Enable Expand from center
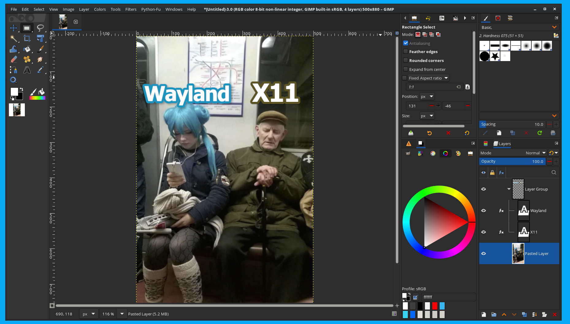 [x=406, y=69]
